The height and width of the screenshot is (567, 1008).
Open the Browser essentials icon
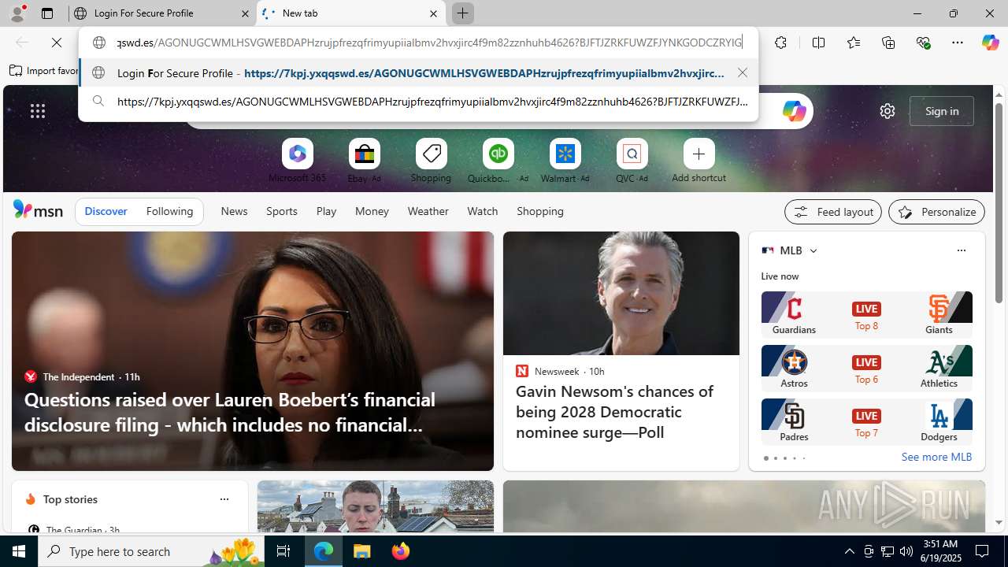pyautogui.click(x=923, y=43)
